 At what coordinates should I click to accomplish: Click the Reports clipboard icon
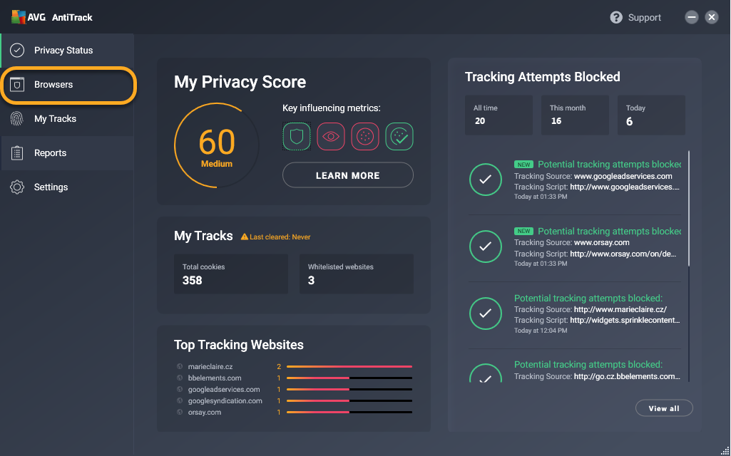17,152
